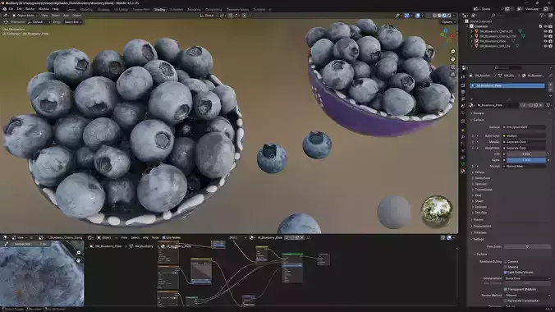Open the Displacement Bump Only dropdown
The width and height of the screenshot is (555, 312).
tap(527, 278)
